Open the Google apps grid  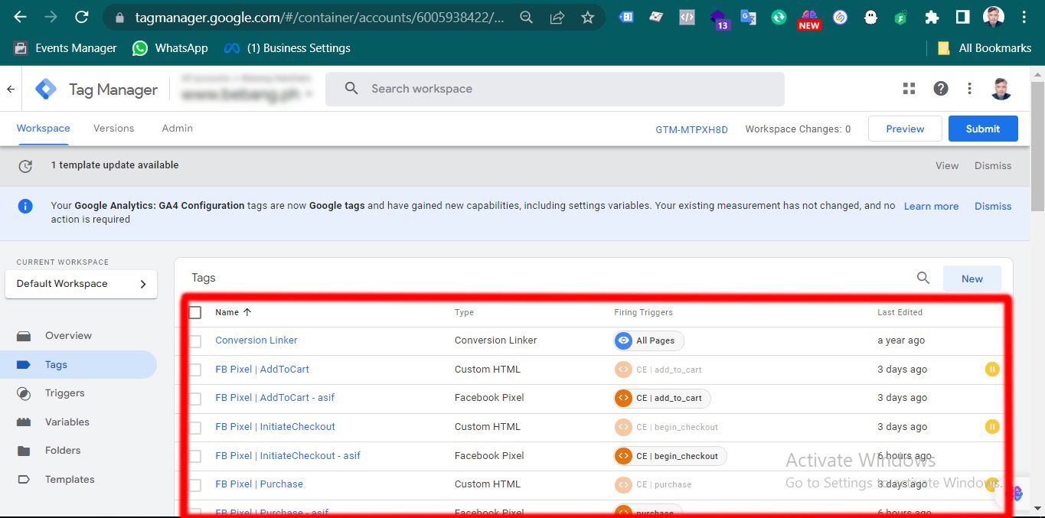[909, 89]
